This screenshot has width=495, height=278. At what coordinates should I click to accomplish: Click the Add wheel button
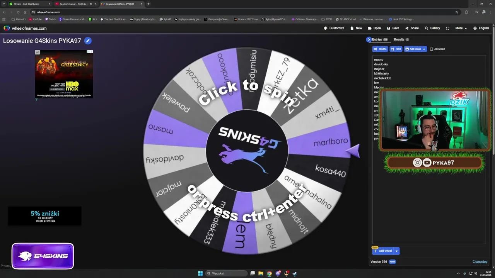coord(383,251)
